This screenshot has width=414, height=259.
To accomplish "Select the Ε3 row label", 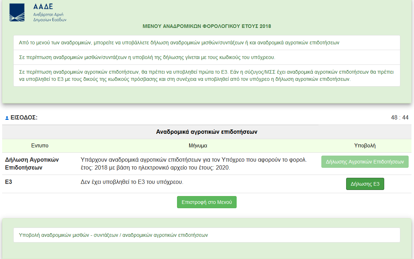I will (x=8, y=182).
